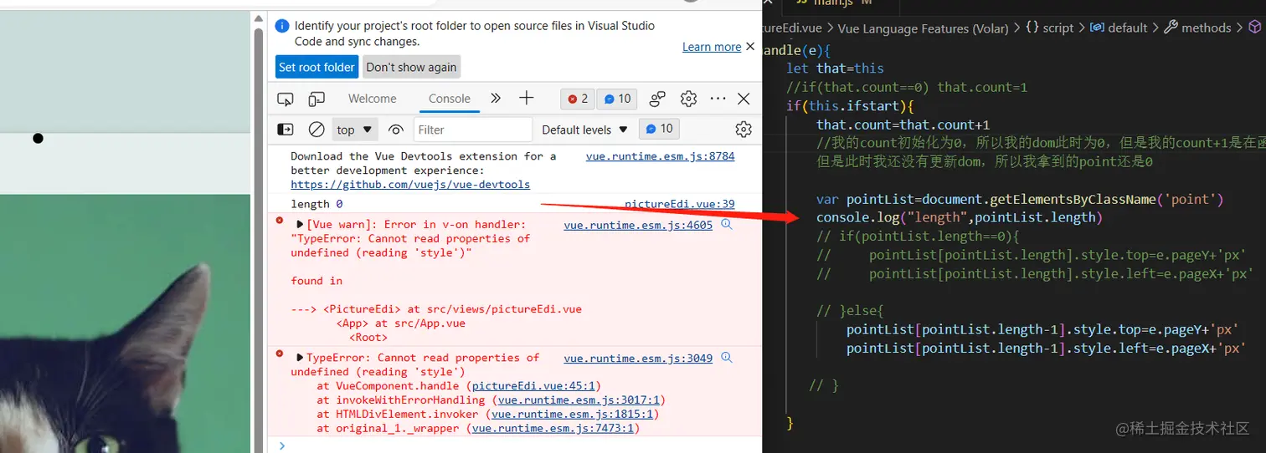Click the 10 issues badge in console toolbar
This screenshot has height=453, width=1266.
tap(658, 129)
